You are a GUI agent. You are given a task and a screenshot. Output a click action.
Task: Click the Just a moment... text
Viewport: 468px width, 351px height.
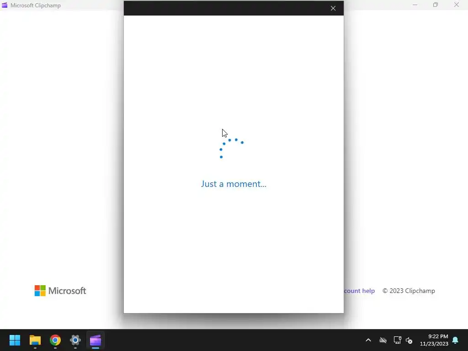point(234,184)
